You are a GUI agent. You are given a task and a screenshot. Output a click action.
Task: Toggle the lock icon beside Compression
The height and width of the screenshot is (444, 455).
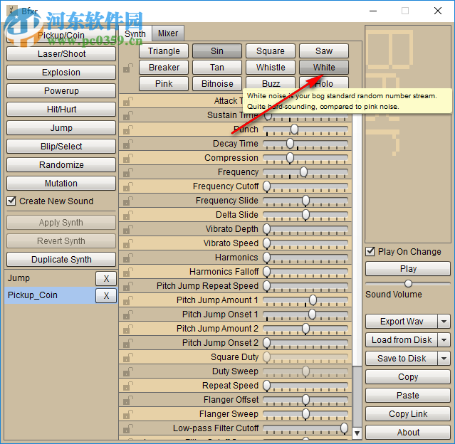[x=128, y=158]
